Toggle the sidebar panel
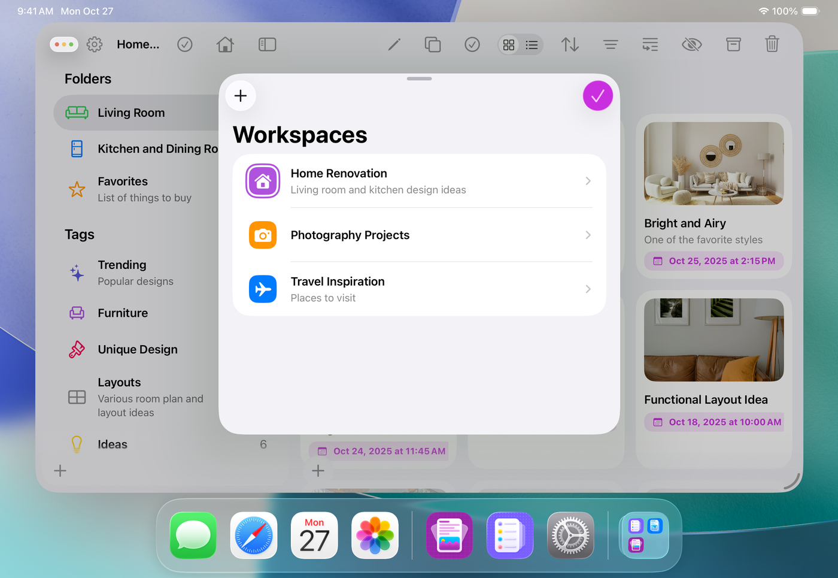 pyautogui.click(x=267, y=44)
